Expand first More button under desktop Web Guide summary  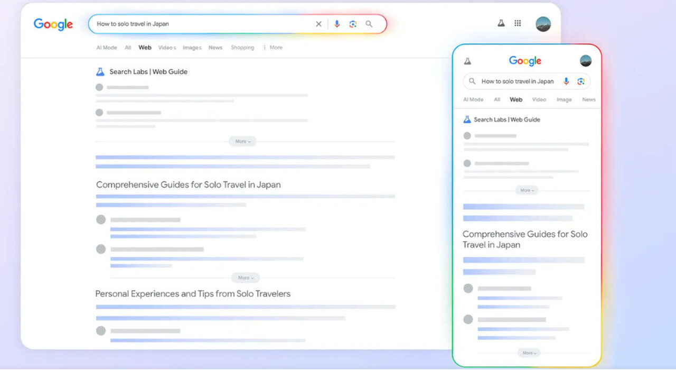click(242, 141)
